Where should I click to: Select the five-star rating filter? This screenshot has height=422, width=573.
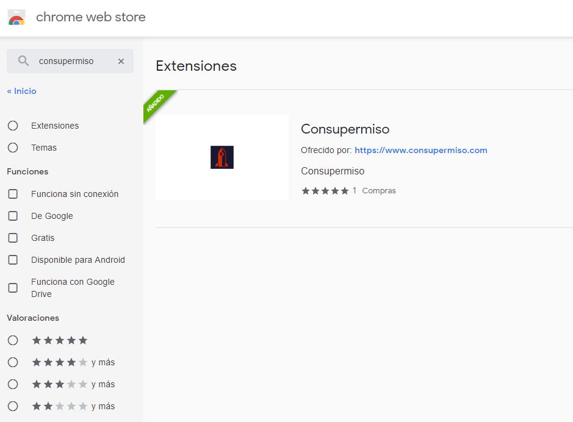(13, 340)
